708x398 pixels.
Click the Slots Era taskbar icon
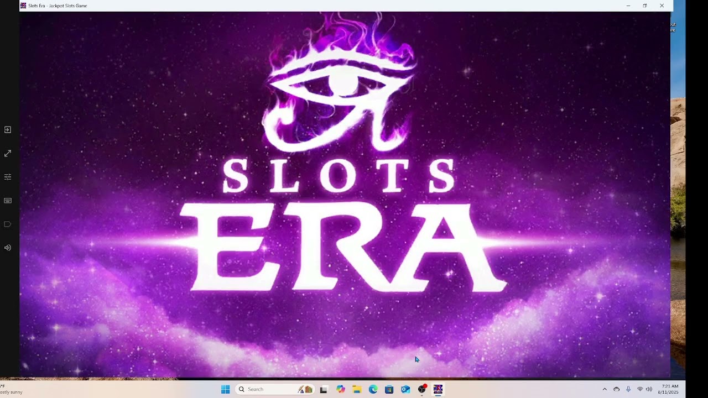(438, 389)
